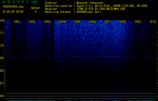Click the 2007 time marker
This screenshot has width=158, height=101.
point(108,22)
